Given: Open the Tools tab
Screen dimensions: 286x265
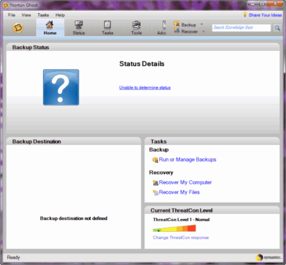Looking at the screenshot, I should coord(137,28).
